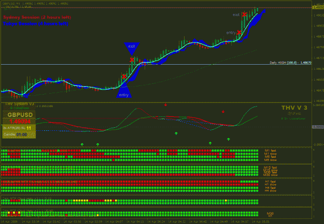Select the Tokyo Session label

36,24
